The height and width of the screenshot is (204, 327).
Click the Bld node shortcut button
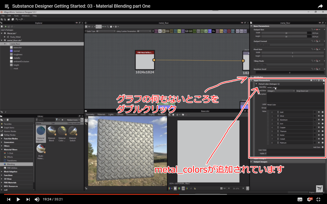160,31
